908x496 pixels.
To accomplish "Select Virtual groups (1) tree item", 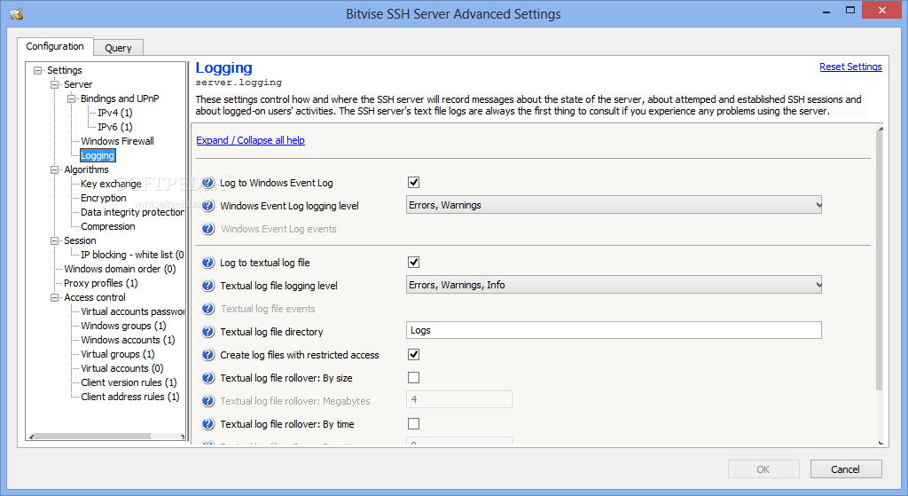I will tap(118, 354).
